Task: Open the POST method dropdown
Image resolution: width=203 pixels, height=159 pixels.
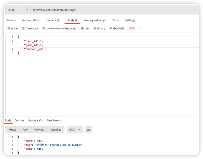Action: pos(18,10)
